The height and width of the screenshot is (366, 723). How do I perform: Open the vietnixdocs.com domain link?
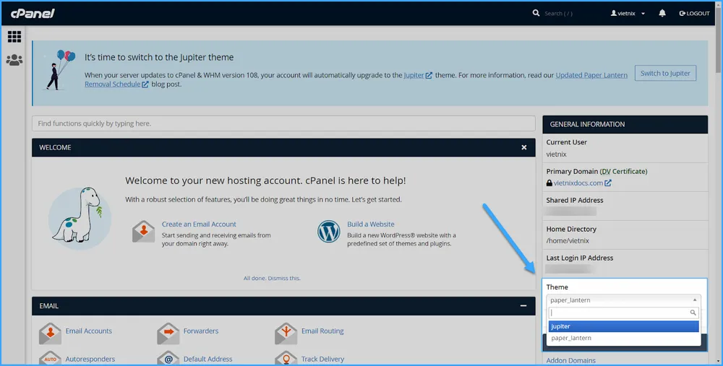[580, 183]
